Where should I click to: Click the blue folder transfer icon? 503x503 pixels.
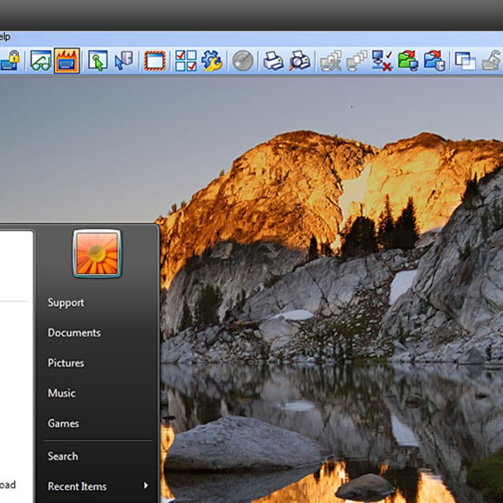coord(434,61)
